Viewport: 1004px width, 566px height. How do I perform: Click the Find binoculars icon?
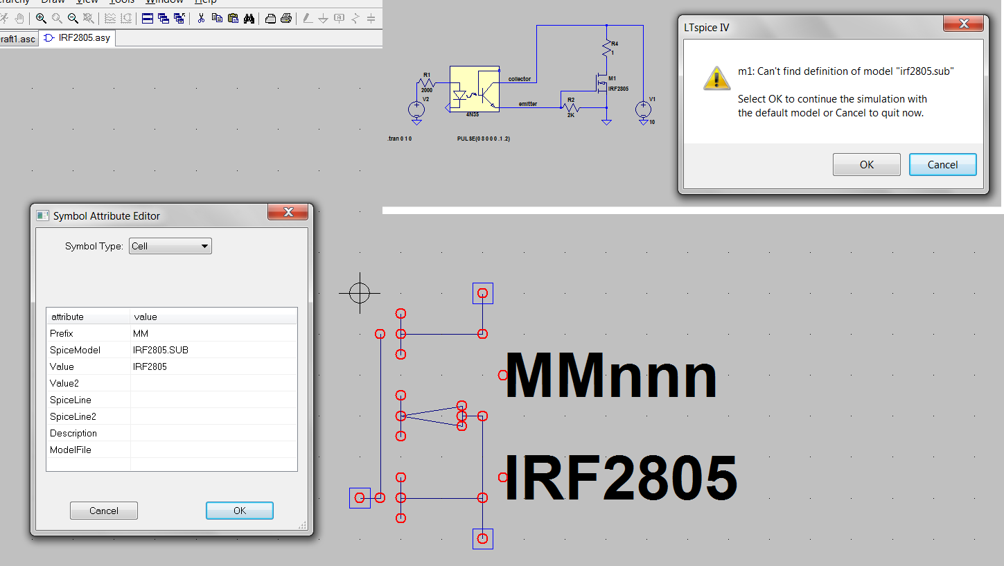[249, 18]
